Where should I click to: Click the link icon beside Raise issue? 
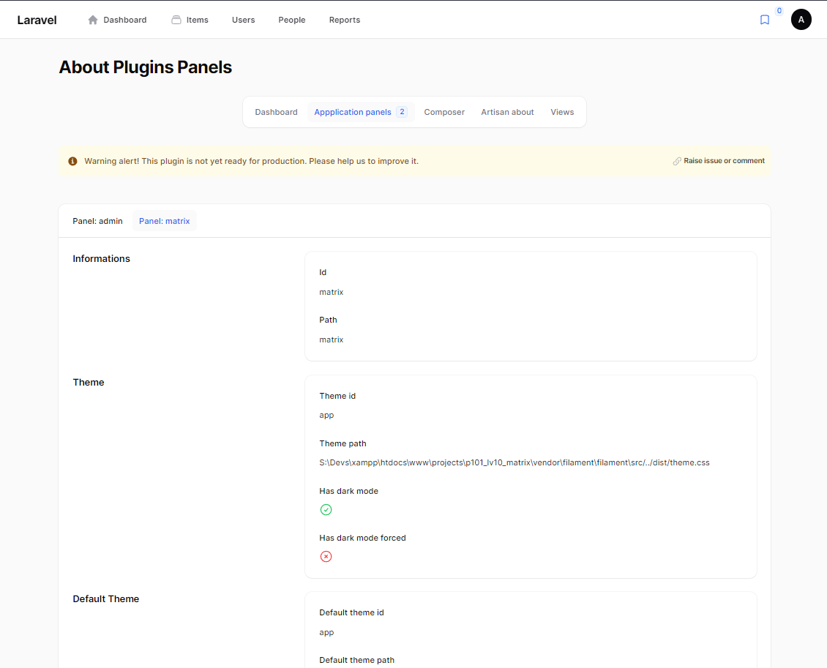point(677,162)
